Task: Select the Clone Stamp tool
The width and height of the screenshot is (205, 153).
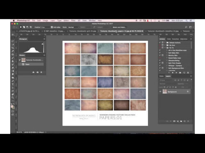Action: coord(13,61)
